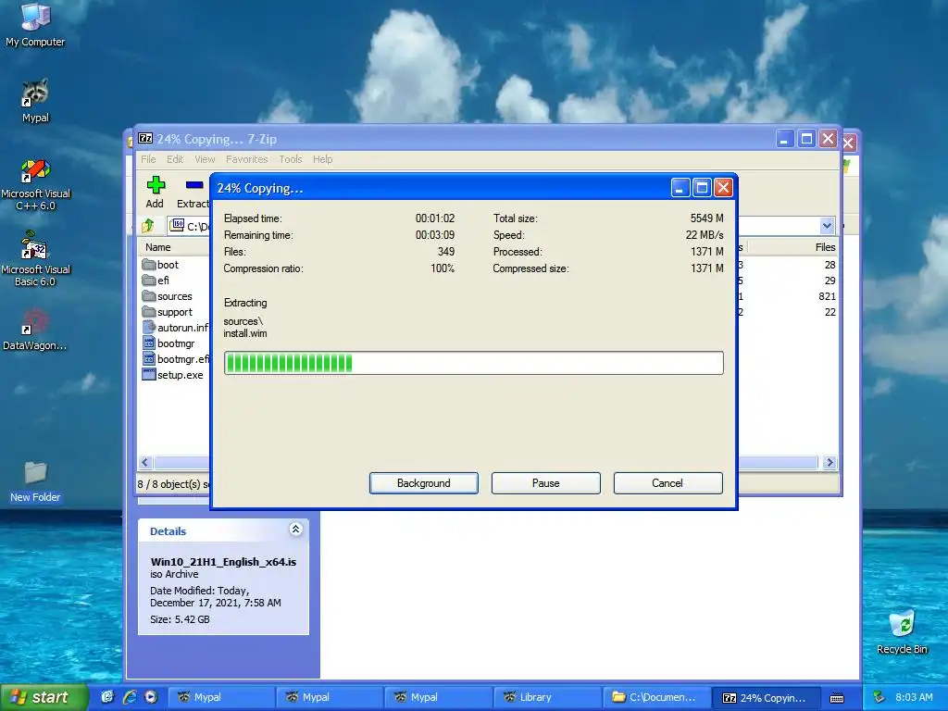Viewport: 948px width, 711px height.
Task: Click the Win10_21H1_English_x64 file name in Details
Action: (x=223, y=562)
